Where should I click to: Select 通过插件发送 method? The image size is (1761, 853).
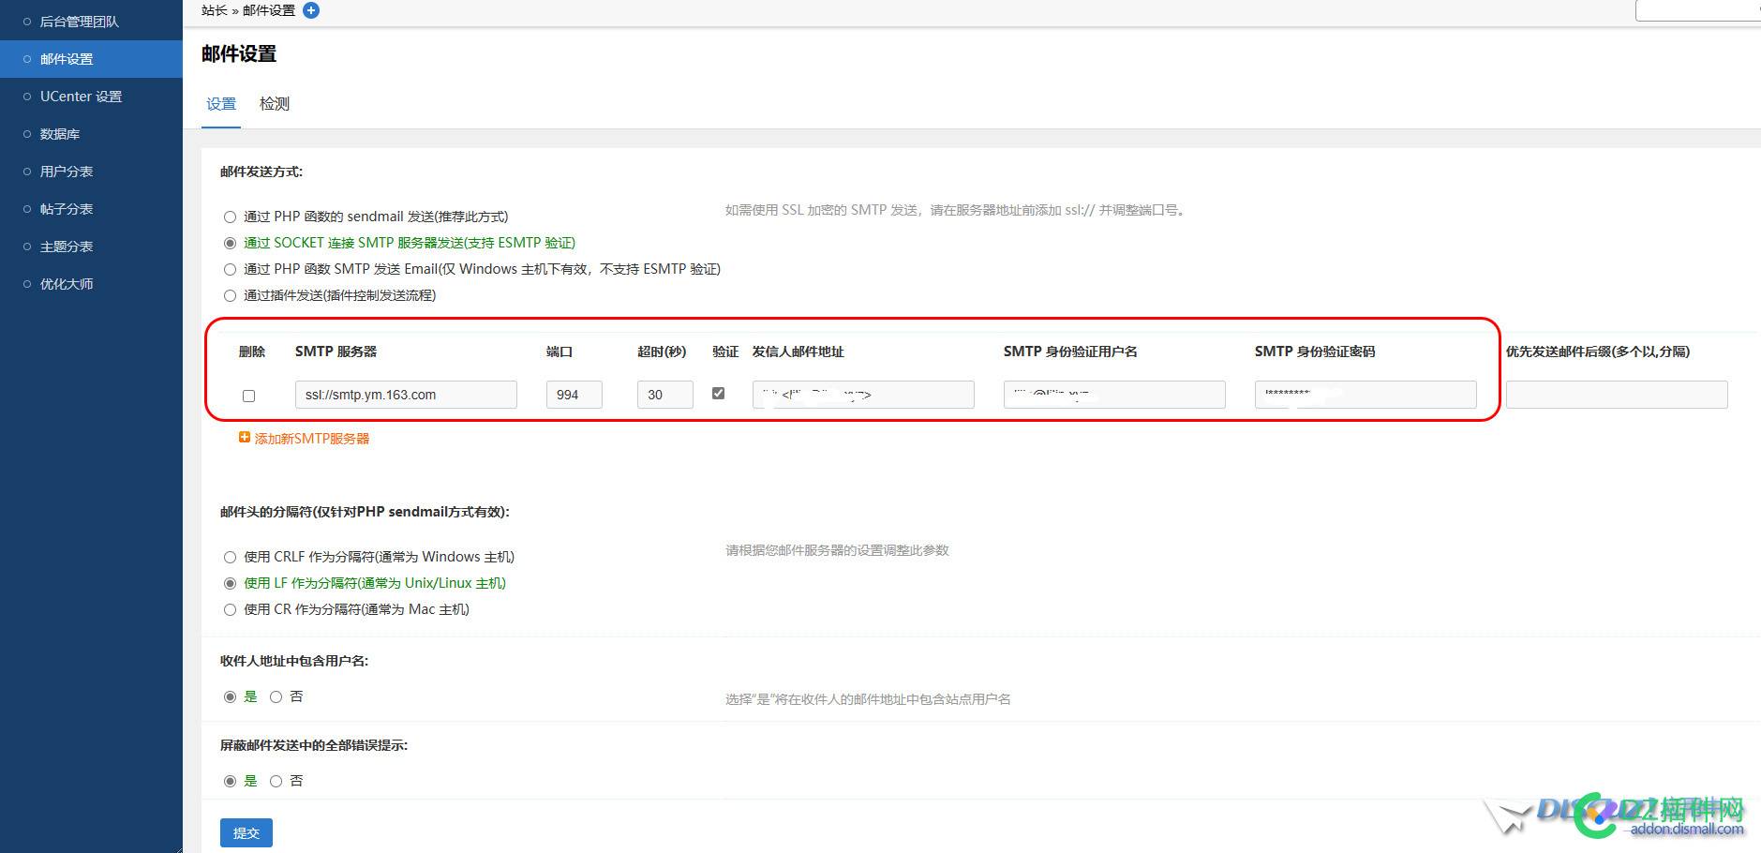(x=230, y=295)
